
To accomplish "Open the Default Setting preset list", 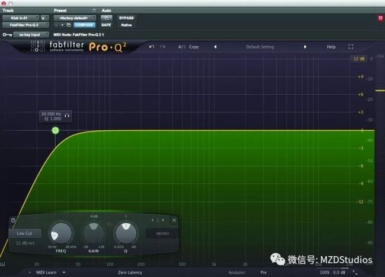I will (x=260, y=47).
